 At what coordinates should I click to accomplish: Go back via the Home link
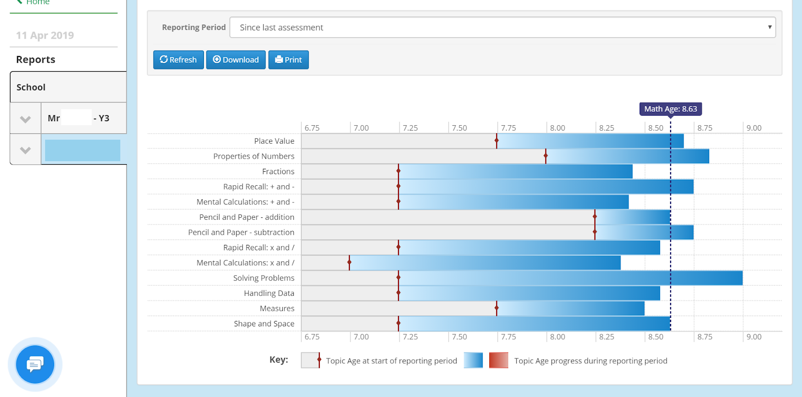pyautogui.click(x=33, y=3)
